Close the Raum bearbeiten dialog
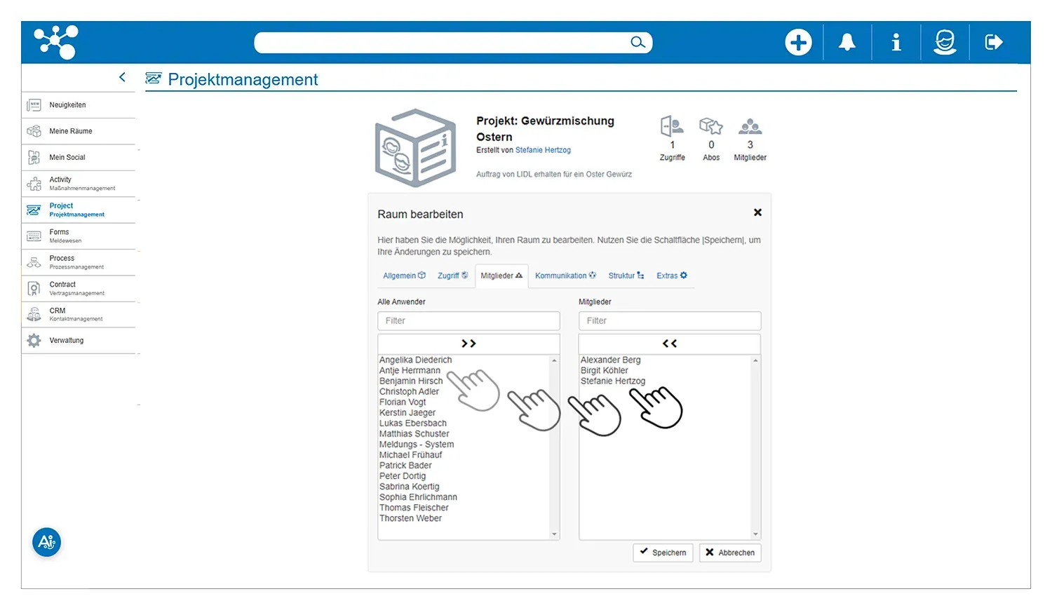 [x=757, y=212]
